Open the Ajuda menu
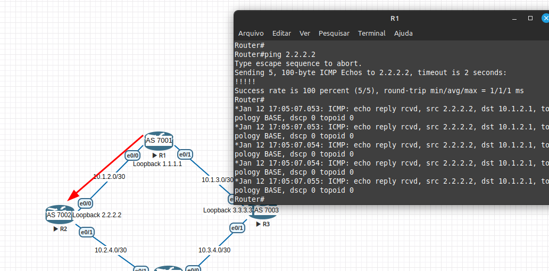The width and height of the screenshot is (549, 271). (403, 33)
